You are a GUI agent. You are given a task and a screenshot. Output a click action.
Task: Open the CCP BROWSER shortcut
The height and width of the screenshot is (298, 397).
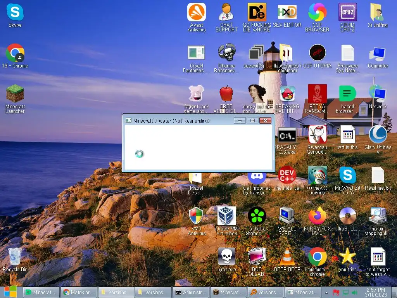tap(317, 17)
